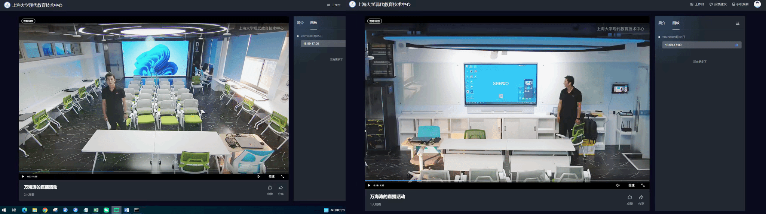Unmute the right video player's volume
This screenshot has height=214, width=766.
pos(618,185)
